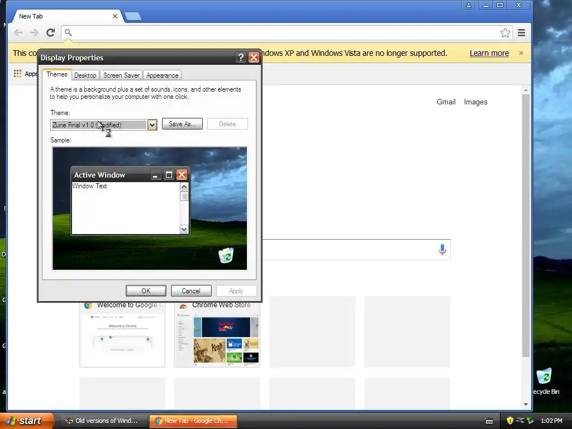Click New Tab - Google Chrome taskbar button
The image size is (572, 429).
pyautogui.click(x=193, y=421)
